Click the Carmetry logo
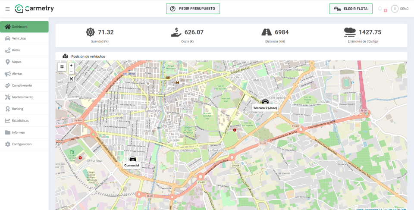Screen dimensions: 414x210 coord(34,9)
